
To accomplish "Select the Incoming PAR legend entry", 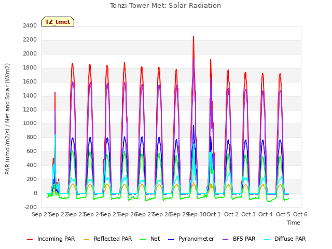I will pos(51,239).
